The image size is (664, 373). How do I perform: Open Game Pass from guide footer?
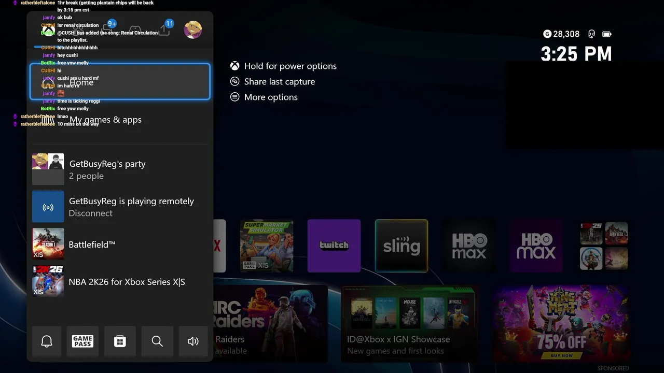tap(82, 341)
